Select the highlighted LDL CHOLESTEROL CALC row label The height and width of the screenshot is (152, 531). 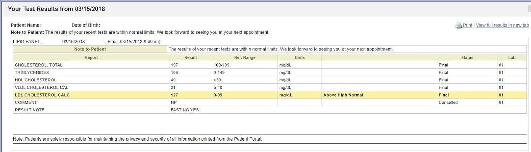pos(42,95)
